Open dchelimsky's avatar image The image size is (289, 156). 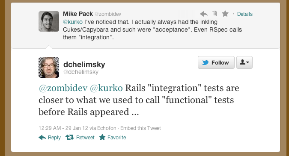(x=49, y=68)
